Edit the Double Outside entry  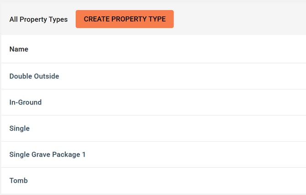click(x=34, y=76)
